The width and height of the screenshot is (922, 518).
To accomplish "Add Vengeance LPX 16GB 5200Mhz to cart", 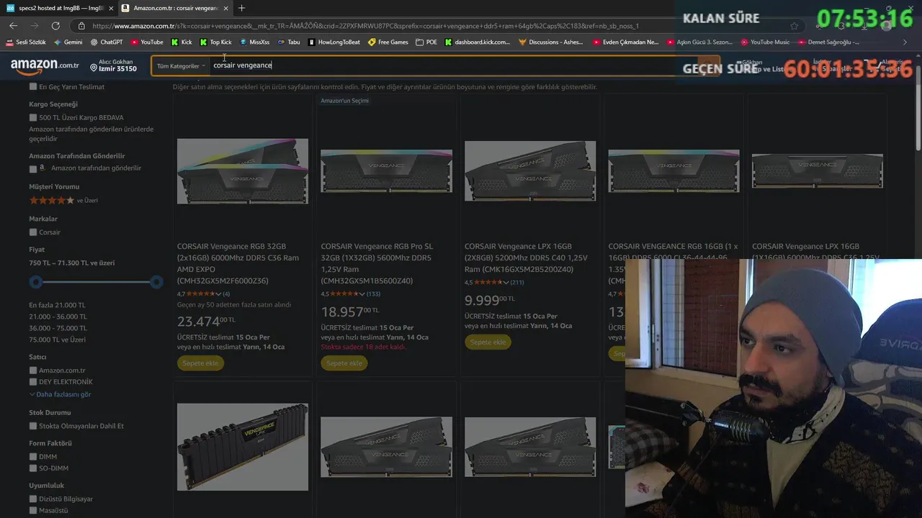I will coord(488,342).
